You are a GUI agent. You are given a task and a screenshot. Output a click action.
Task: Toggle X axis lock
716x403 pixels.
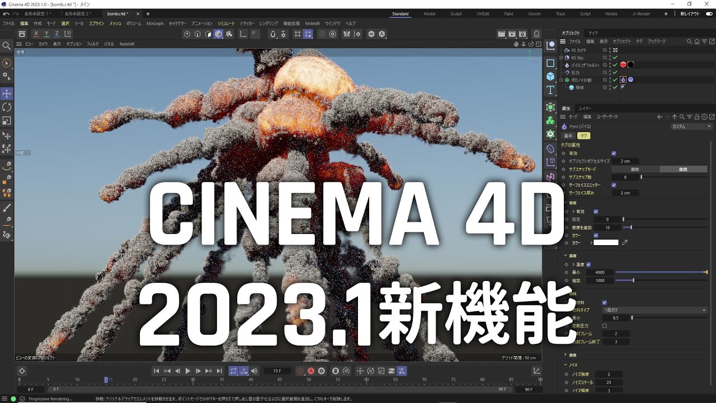click(36, 34)
